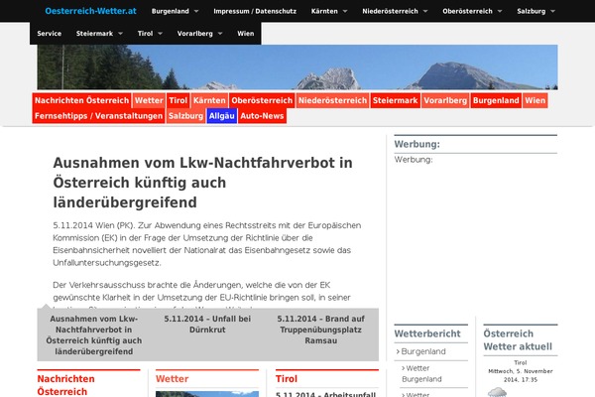
Task: Expand the Niederösterreich dropdown arrow in the top bar
Action: tap(425, 11)
